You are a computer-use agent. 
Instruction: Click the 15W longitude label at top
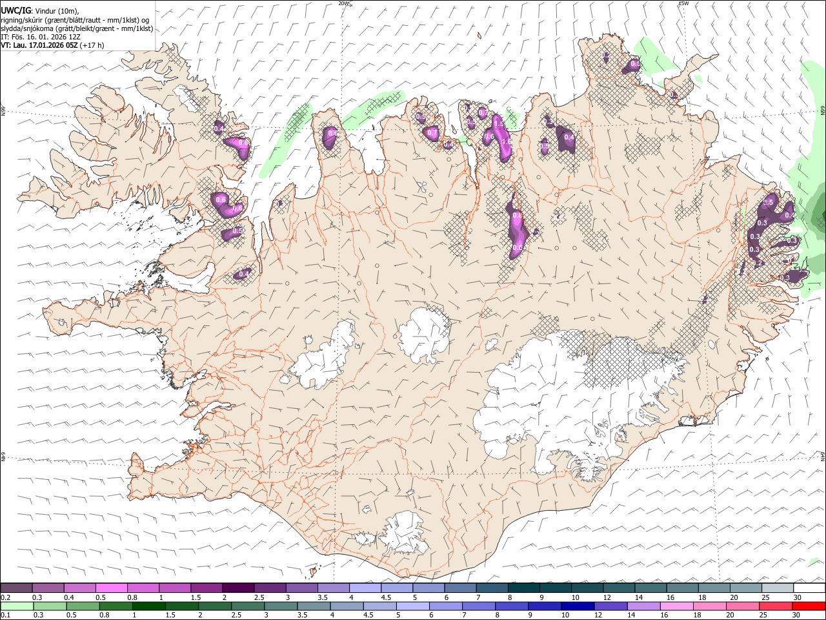683,3
